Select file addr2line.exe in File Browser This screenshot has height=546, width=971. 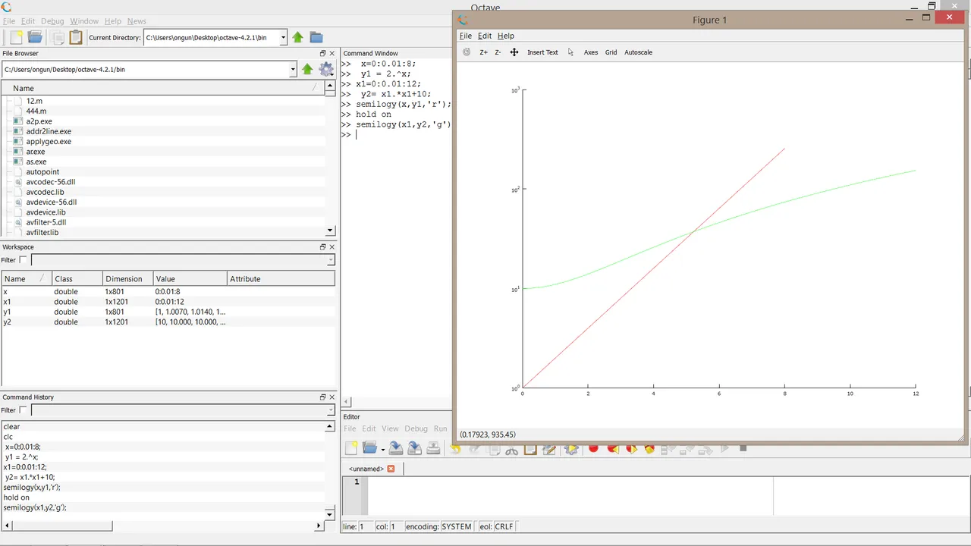[49, 131]
